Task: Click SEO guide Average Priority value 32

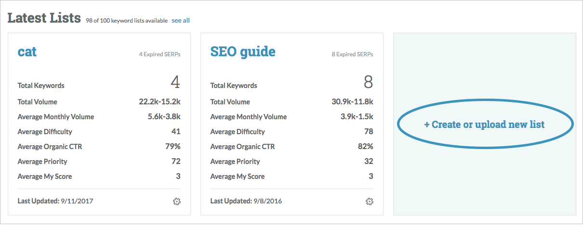Action: point(369,161)
